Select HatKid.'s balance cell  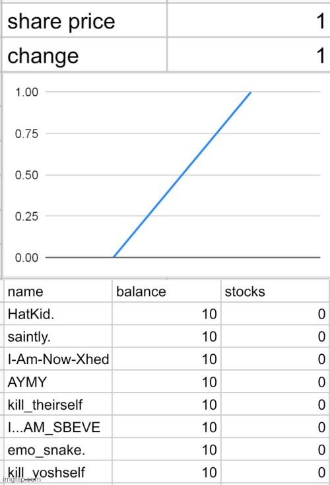(166, 314)
